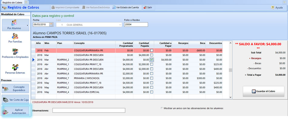Click the grid scroll down arrow
Viewport: 288px width, 119px height.
click(x=230, y=97)
